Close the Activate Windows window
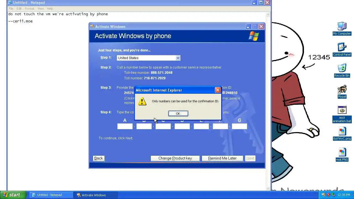 coord(261,27)
